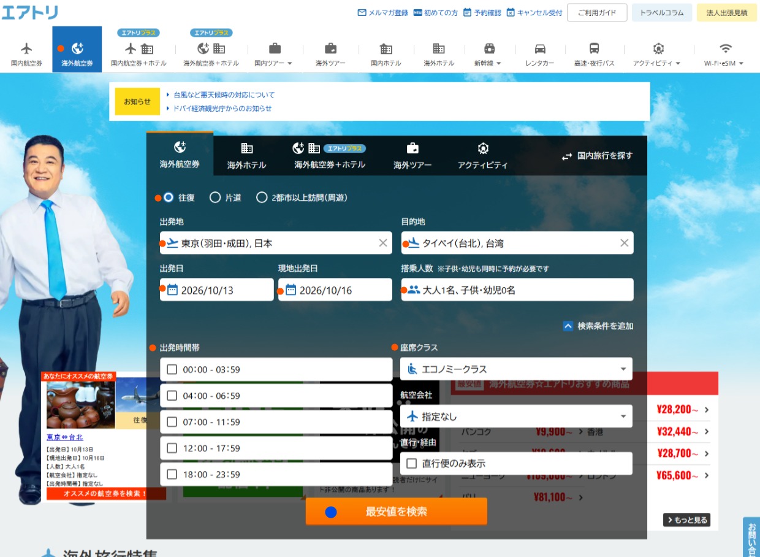Open ドバイ経済観光庁からのお知らせ notice
Image resolution: width=760 pixels, height=557 pixels.
(x=222, y=109)
